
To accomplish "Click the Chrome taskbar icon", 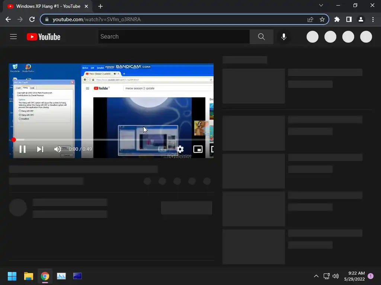I will tap(45, 276).
